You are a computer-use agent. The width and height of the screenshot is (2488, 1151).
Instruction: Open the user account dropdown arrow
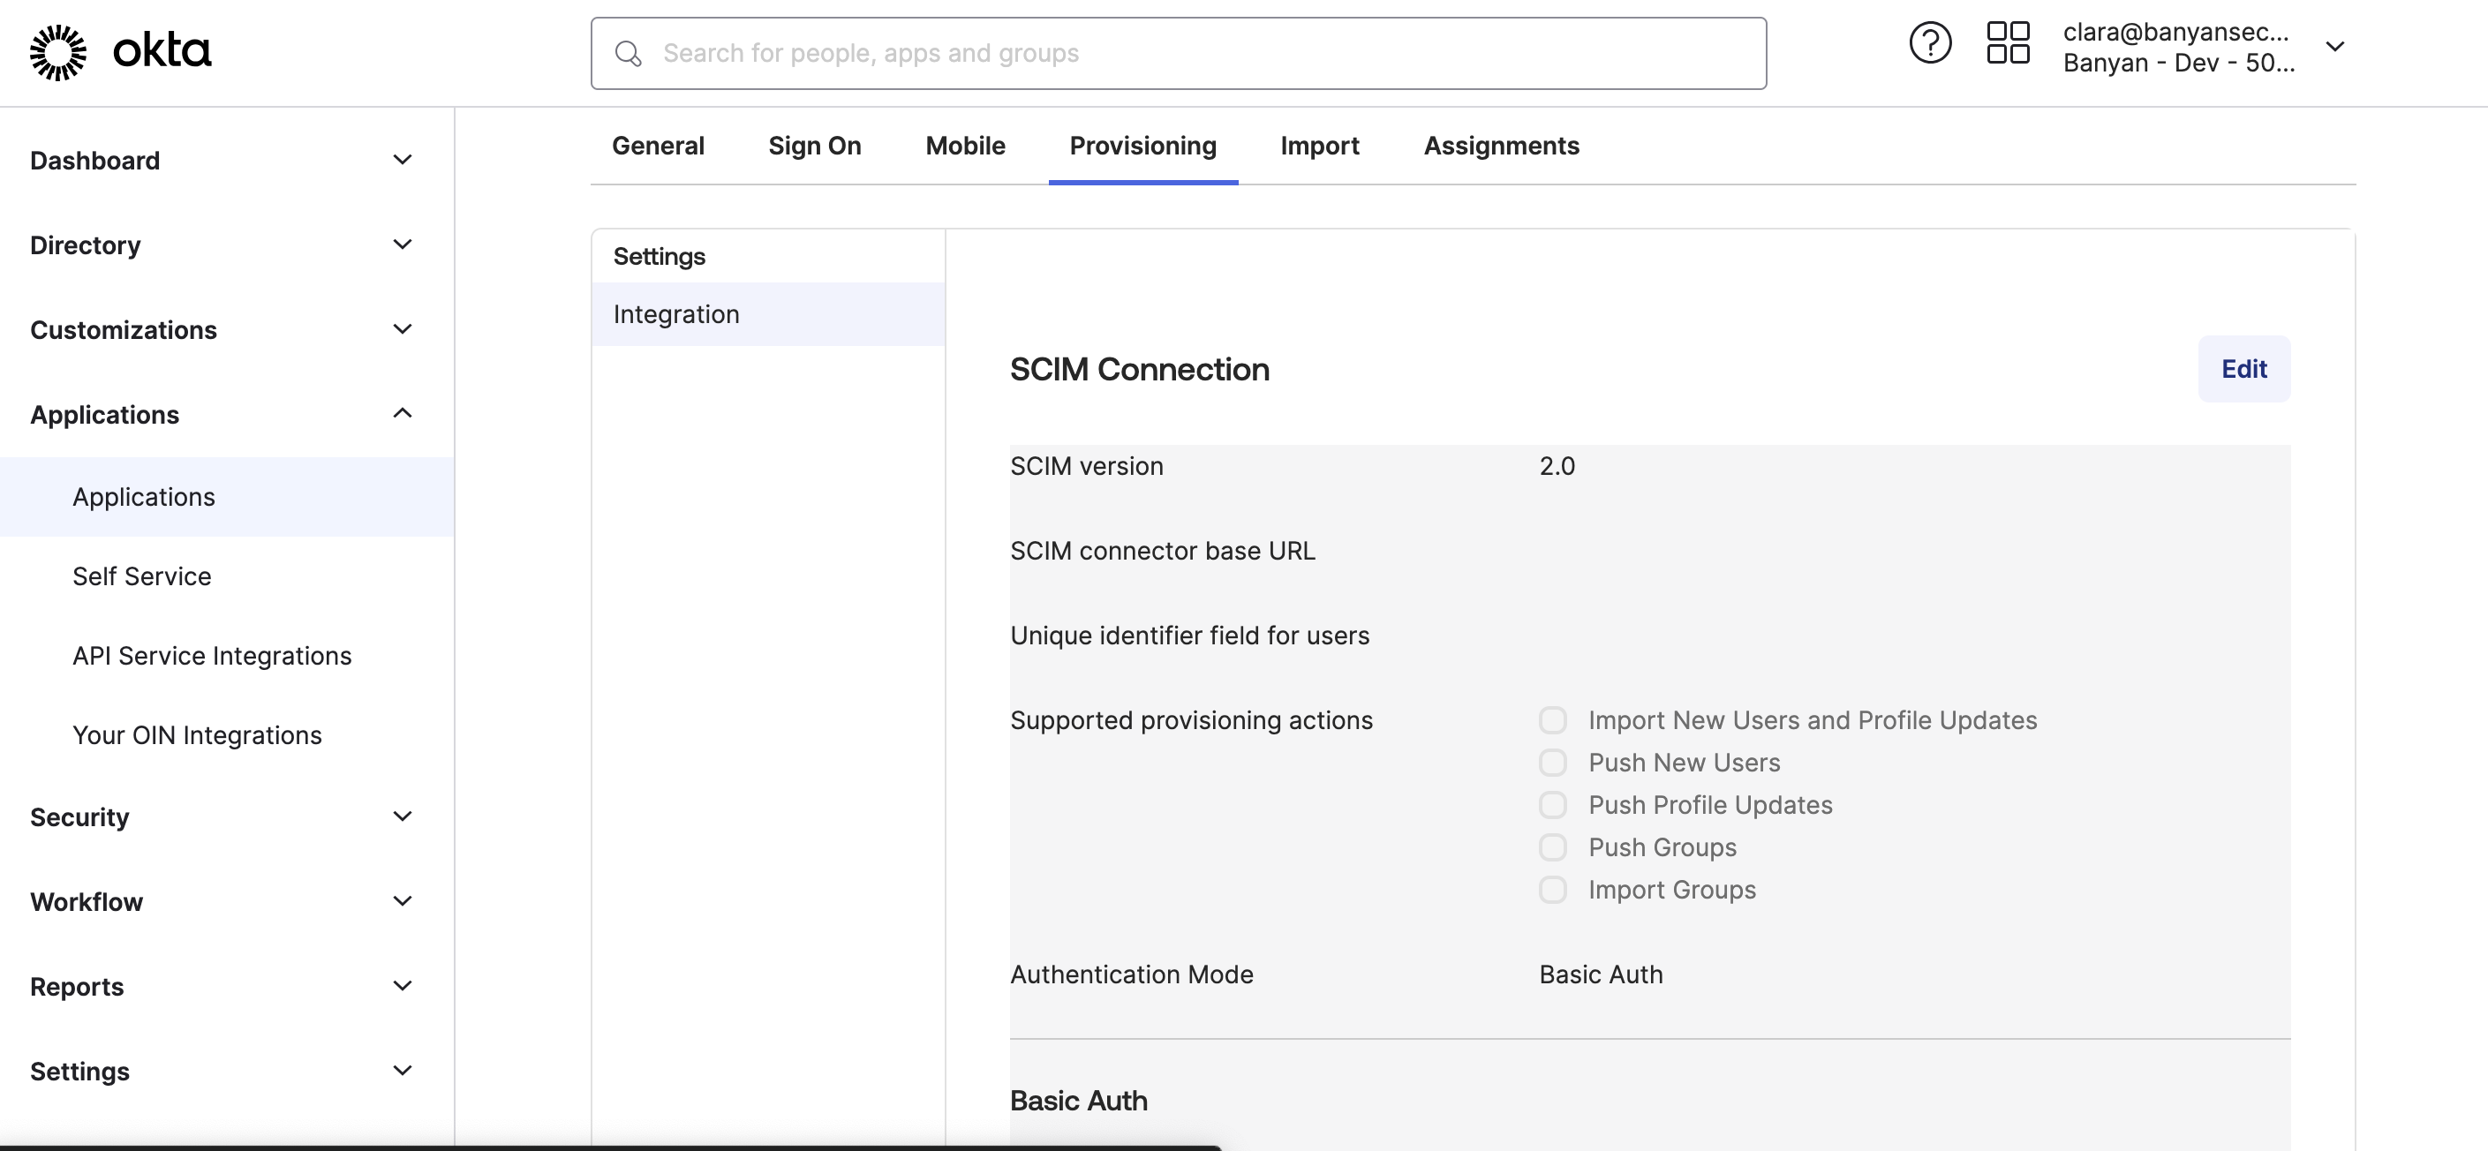pyautogui.click(x=2334, y=48)
